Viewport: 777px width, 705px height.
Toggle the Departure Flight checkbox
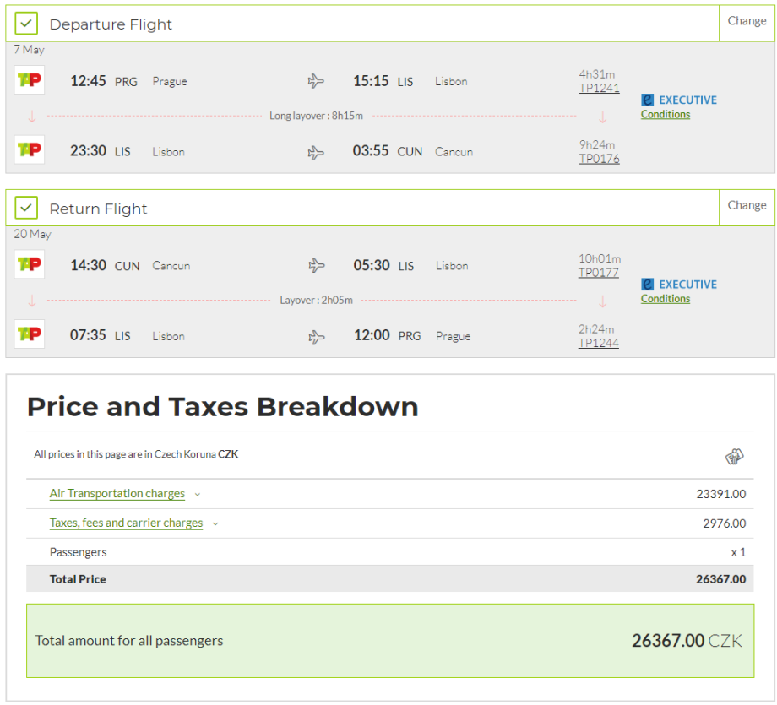27,24
